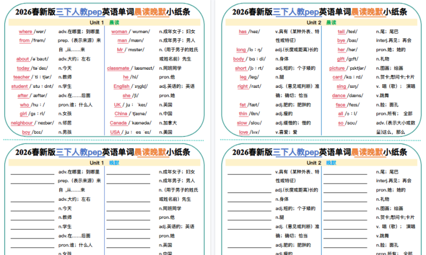The image size is (426, 255).
Task: Select the word "today"
Action: tap(23, 68)
